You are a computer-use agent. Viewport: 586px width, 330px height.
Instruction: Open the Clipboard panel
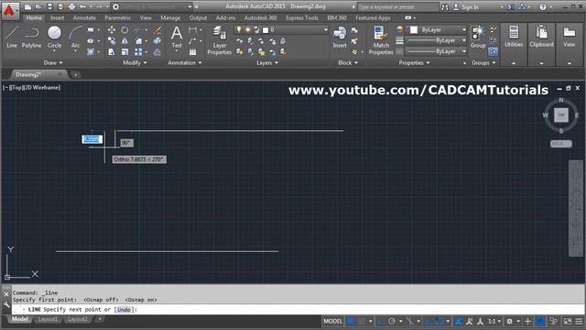(x=541, y=38)
